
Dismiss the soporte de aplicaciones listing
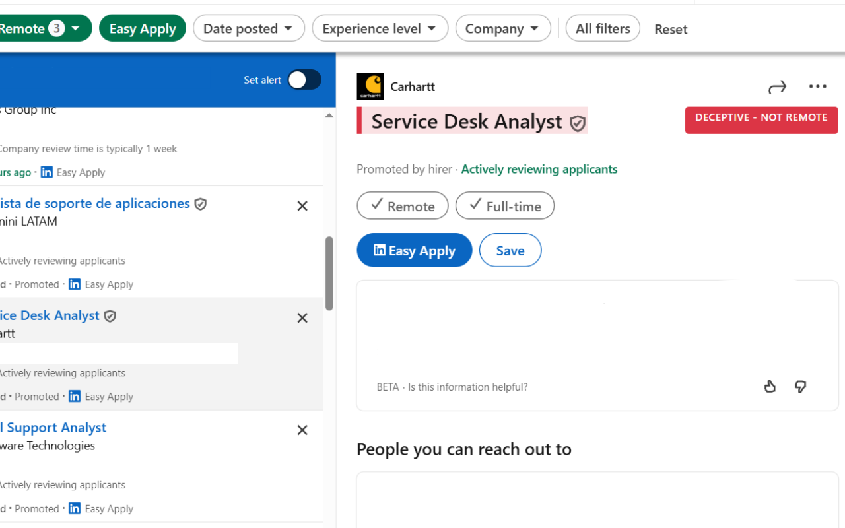click(x=302, y=205)
